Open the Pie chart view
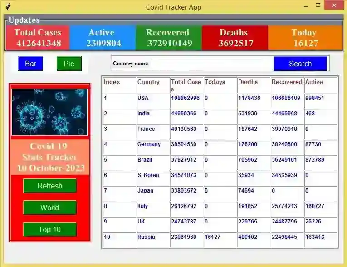This screenshot has height=267, width=347. point(69,64)
